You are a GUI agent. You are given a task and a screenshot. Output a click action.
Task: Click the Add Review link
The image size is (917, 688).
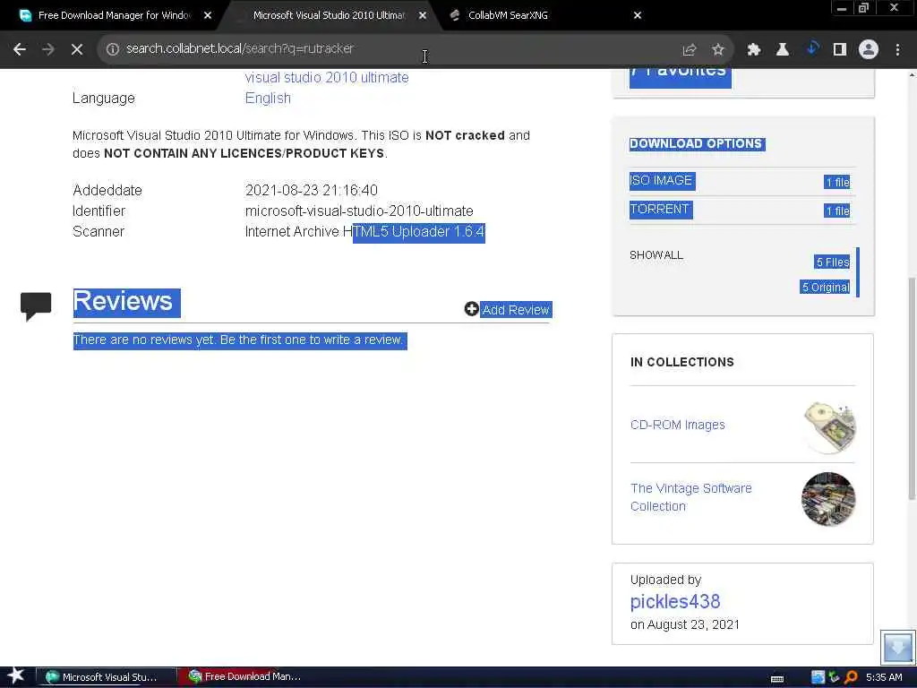[x=516, y=309]
